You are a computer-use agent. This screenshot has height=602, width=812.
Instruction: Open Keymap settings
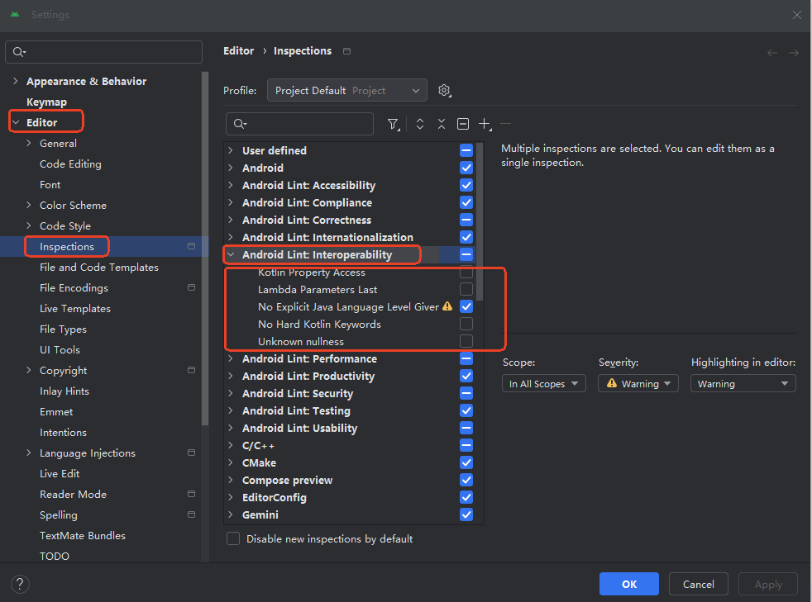46,102
